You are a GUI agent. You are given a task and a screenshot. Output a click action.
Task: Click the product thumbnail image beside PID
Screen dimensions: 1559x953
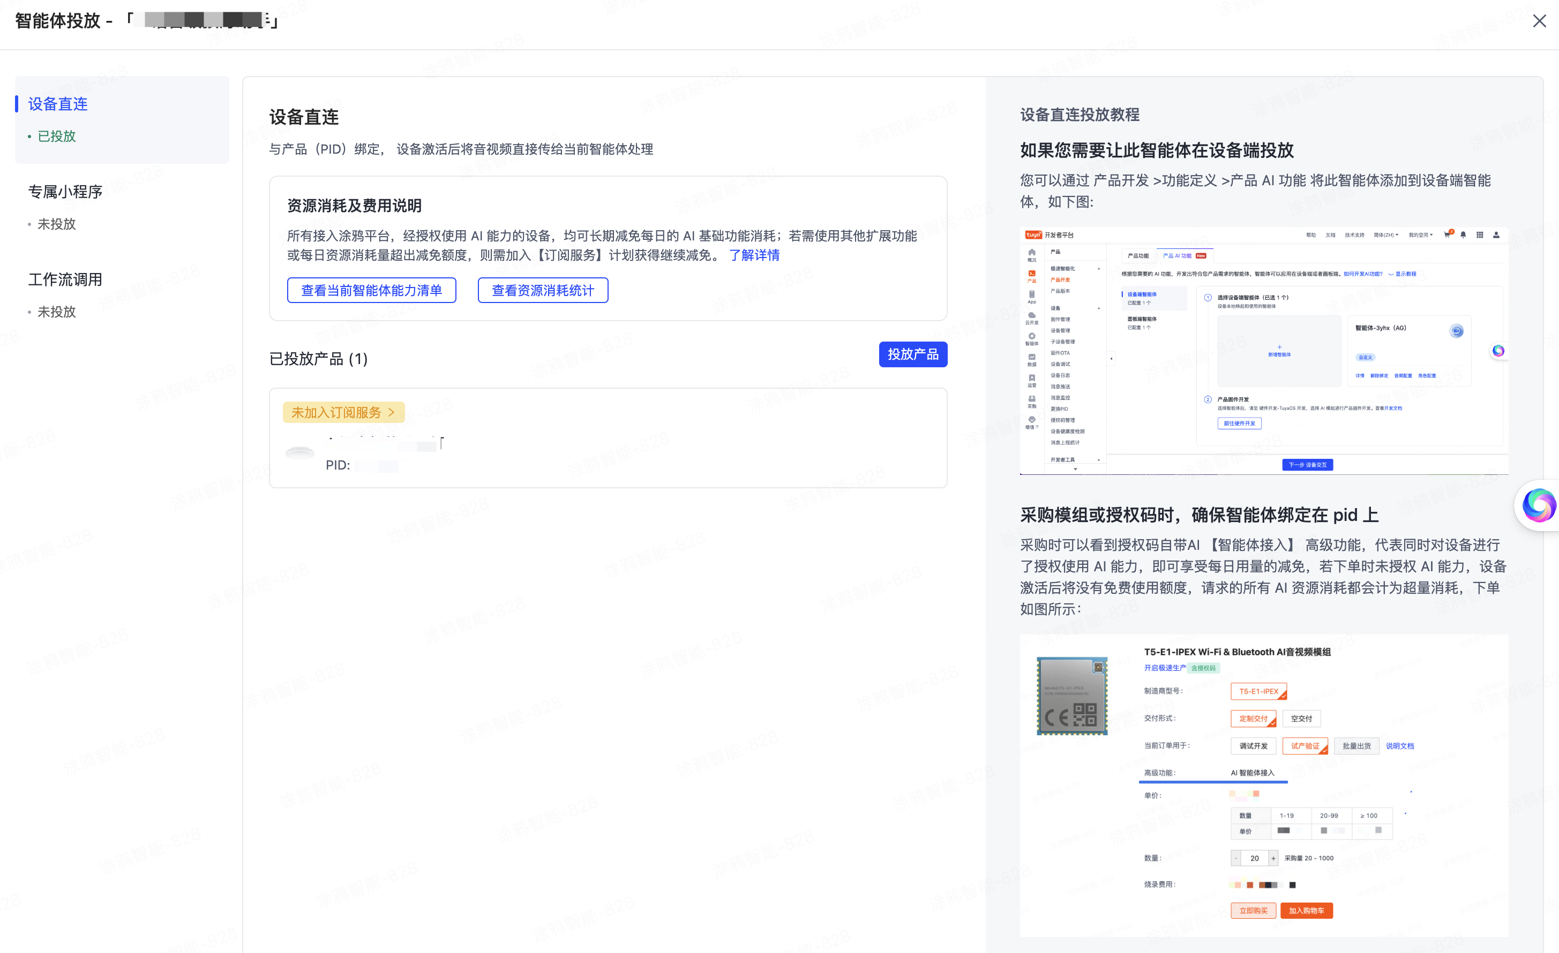300,453
